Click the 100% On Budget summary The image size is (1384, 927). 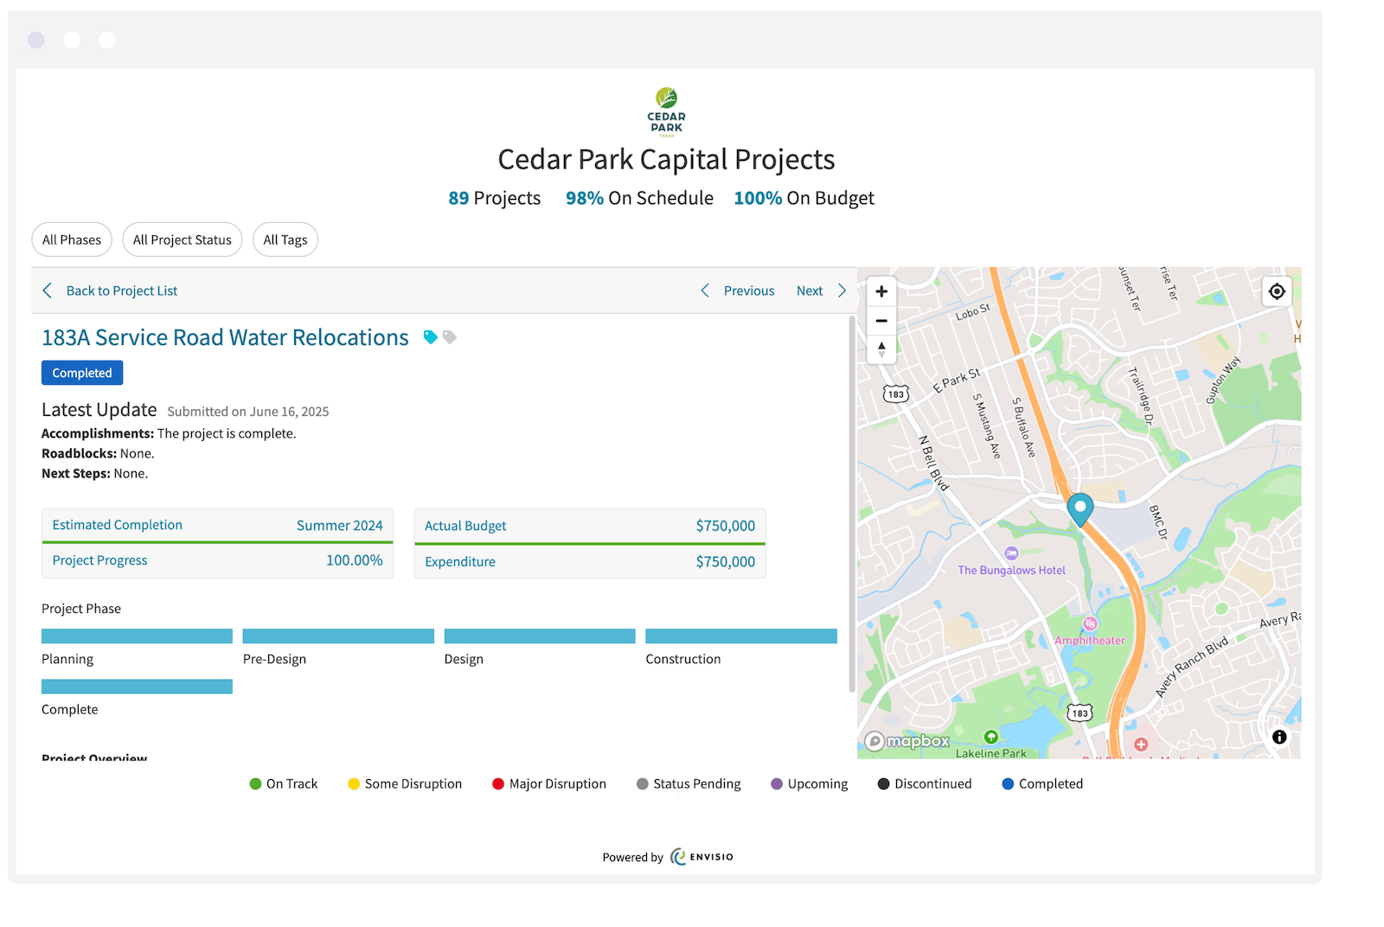point(804,198)
